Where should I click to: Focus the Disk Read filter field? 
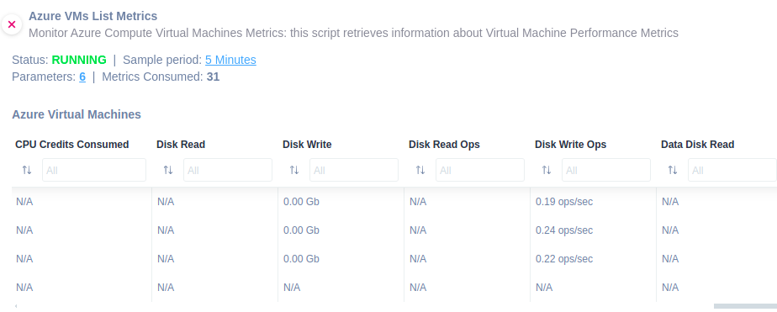[228, 170]
